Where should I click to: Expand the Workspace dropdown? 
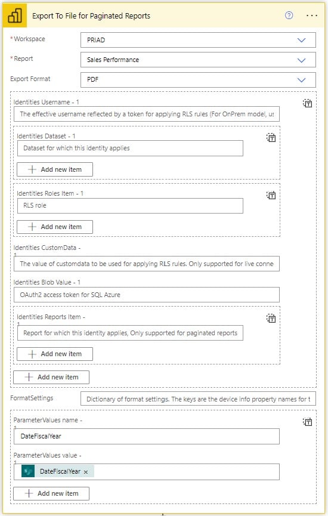[301, 40]
